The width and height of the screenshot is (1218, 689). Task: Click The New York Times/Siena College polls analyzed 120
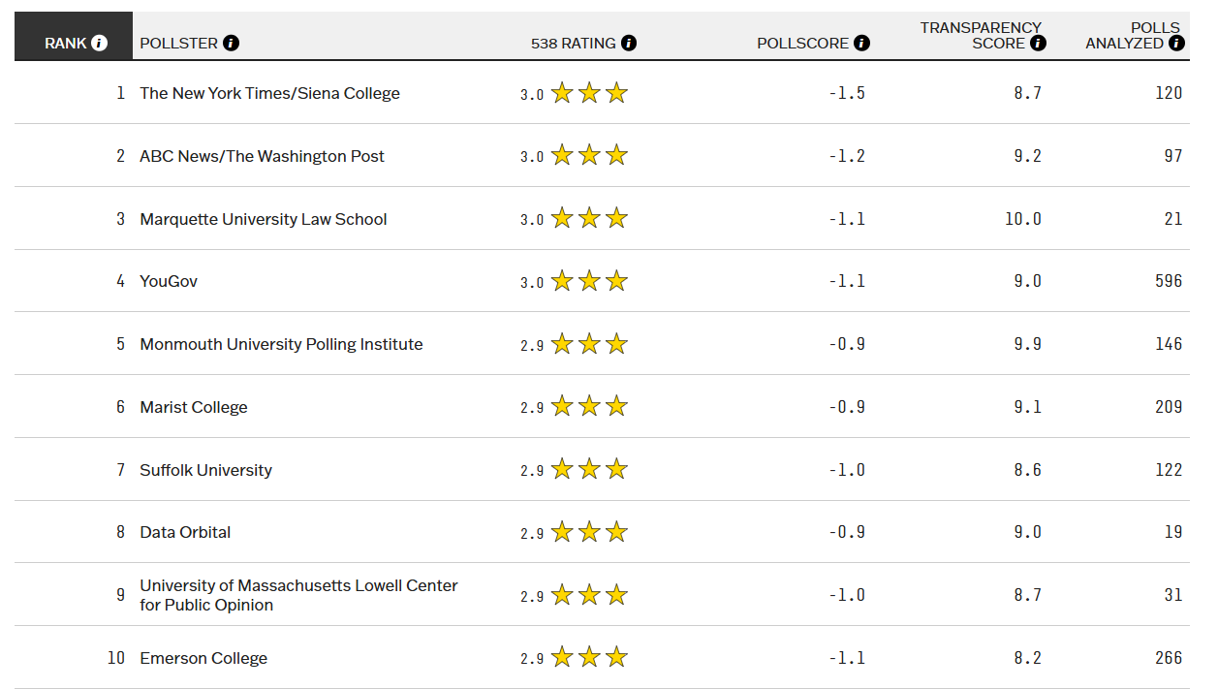[1169, 93]
